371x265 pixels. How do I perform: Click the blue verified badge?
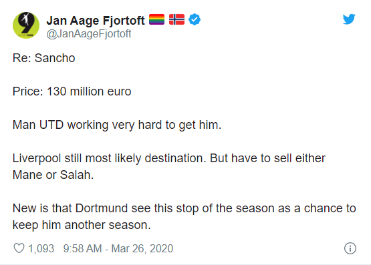pos(195,19)
